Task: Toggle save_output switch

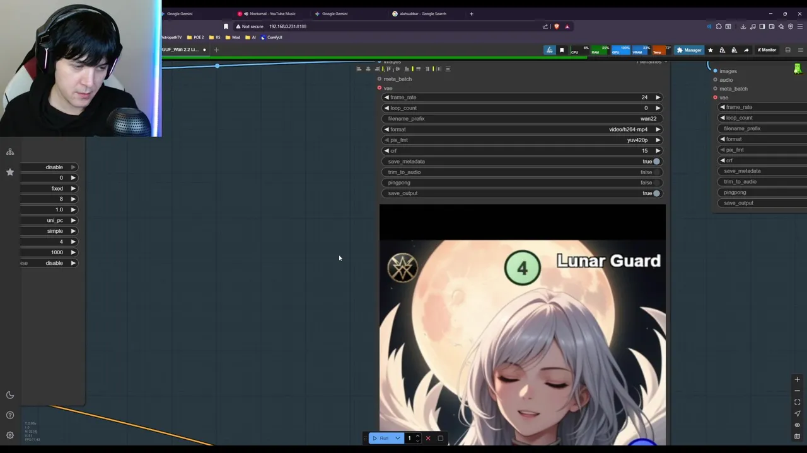Action: tap(656, 193)
